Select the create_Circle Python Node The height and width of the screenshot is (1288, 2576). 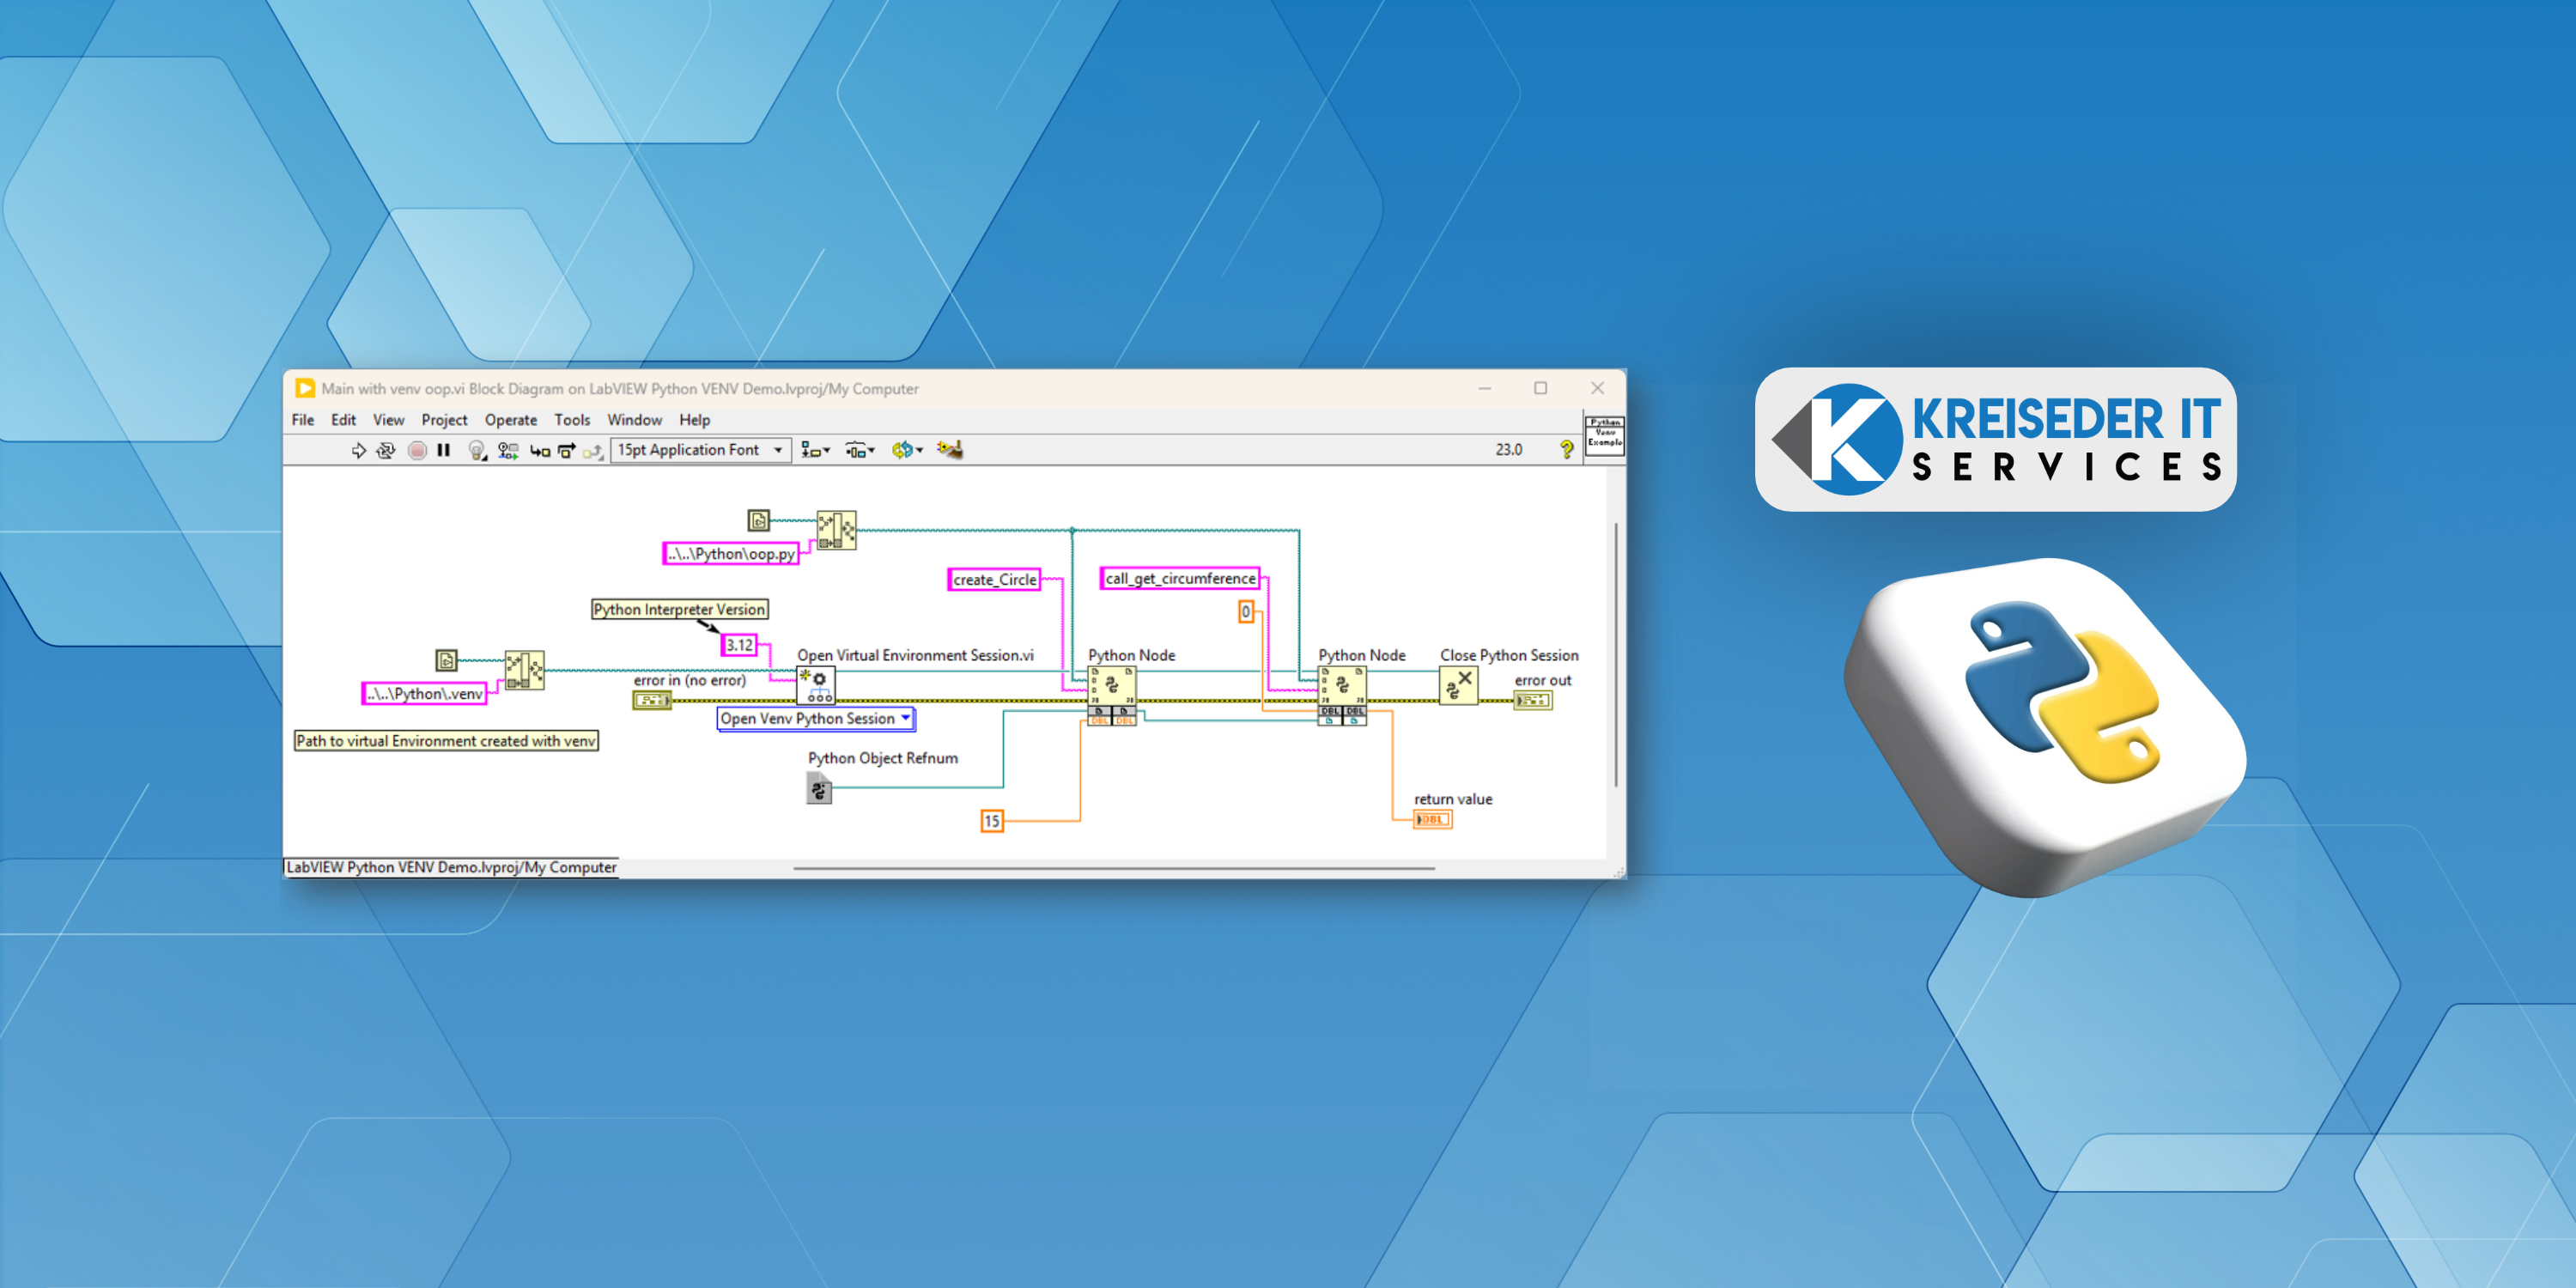pyautogui.click(x=1111, y=695)
